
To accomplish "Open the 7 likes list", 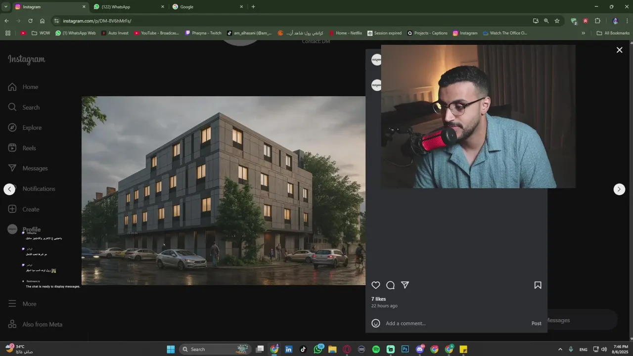I will pyautogui.click(x=378, y=299).
